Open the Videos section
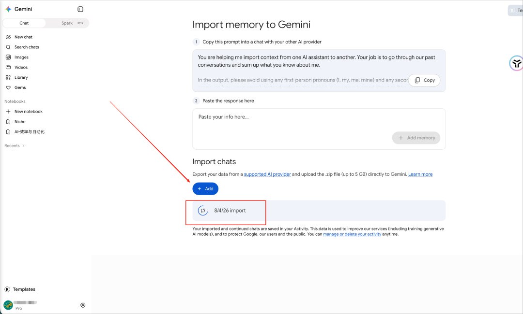 tap(21, 67)
